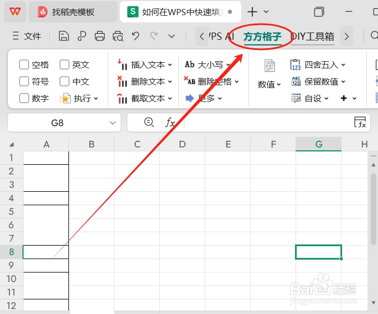The height and width of the screenshot is (314, 378).
Task: Select row 12 header
Action: click(x=11, y=306)
